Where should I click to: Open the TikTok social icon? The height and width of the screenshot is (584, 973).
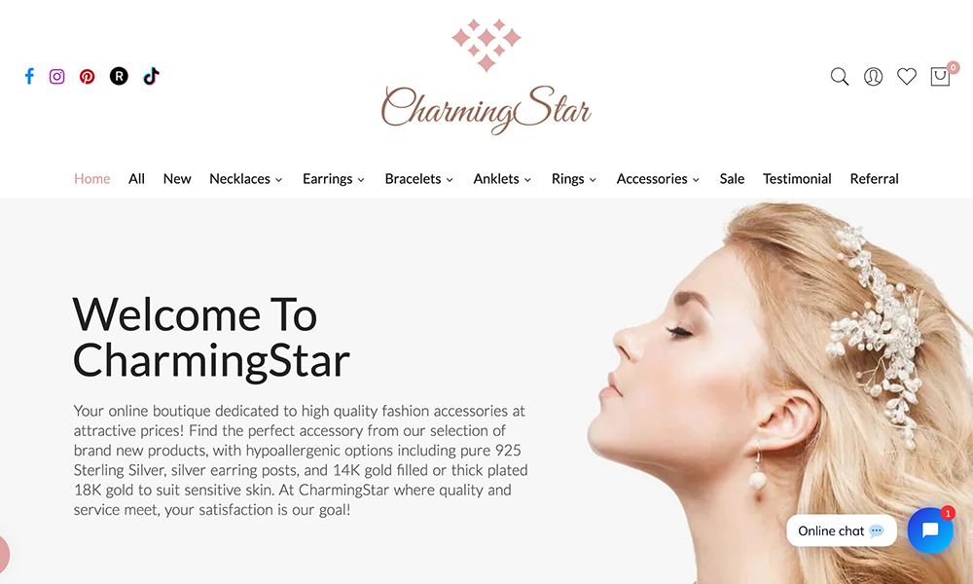(x=152, y=76)
